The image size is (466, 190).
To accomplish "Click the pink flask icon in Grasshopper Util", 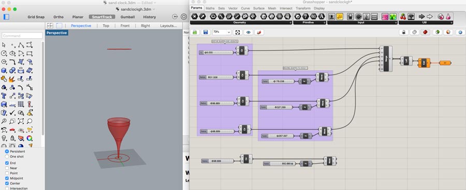I will tap(448, 17).
